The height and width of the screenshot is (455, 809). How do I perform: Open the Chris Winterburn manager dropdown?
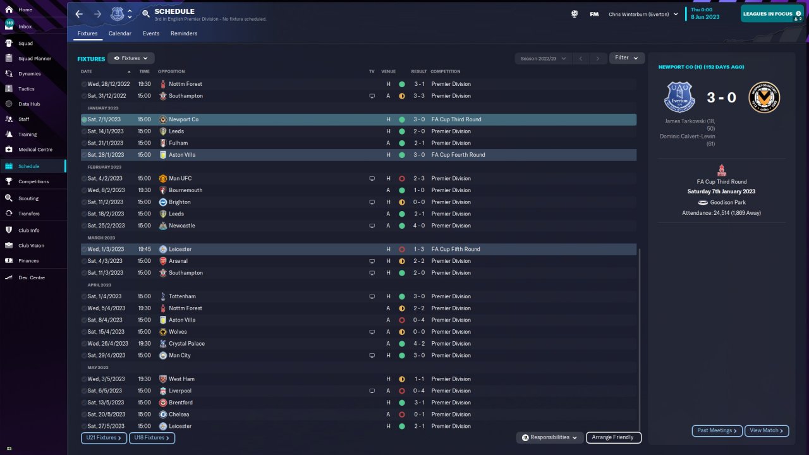click(643, 14)
